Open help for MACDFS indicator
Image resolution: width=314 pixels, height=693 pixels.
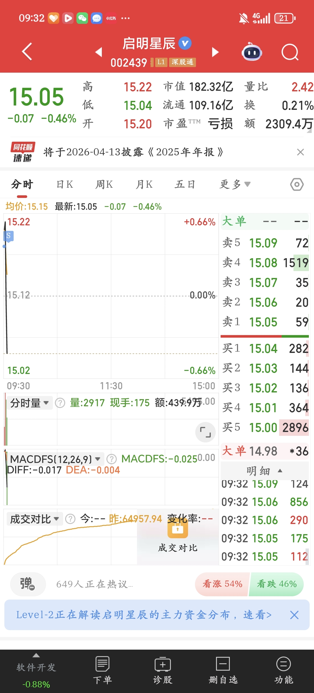click(112, 459)
